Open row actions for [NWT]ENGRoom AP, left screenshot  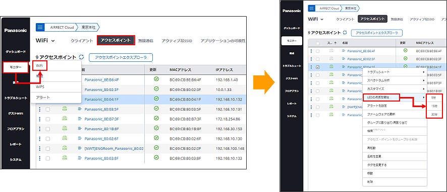click(40, 149)
